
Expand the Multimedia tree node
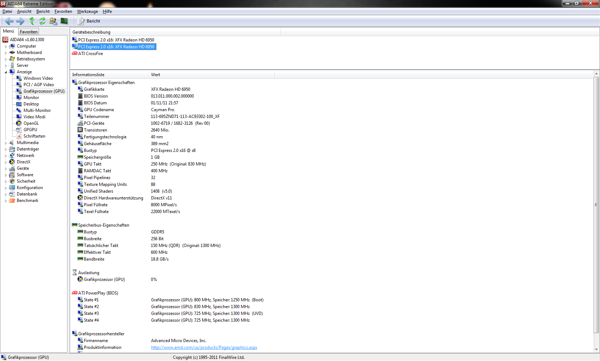[x=6, y=143]
